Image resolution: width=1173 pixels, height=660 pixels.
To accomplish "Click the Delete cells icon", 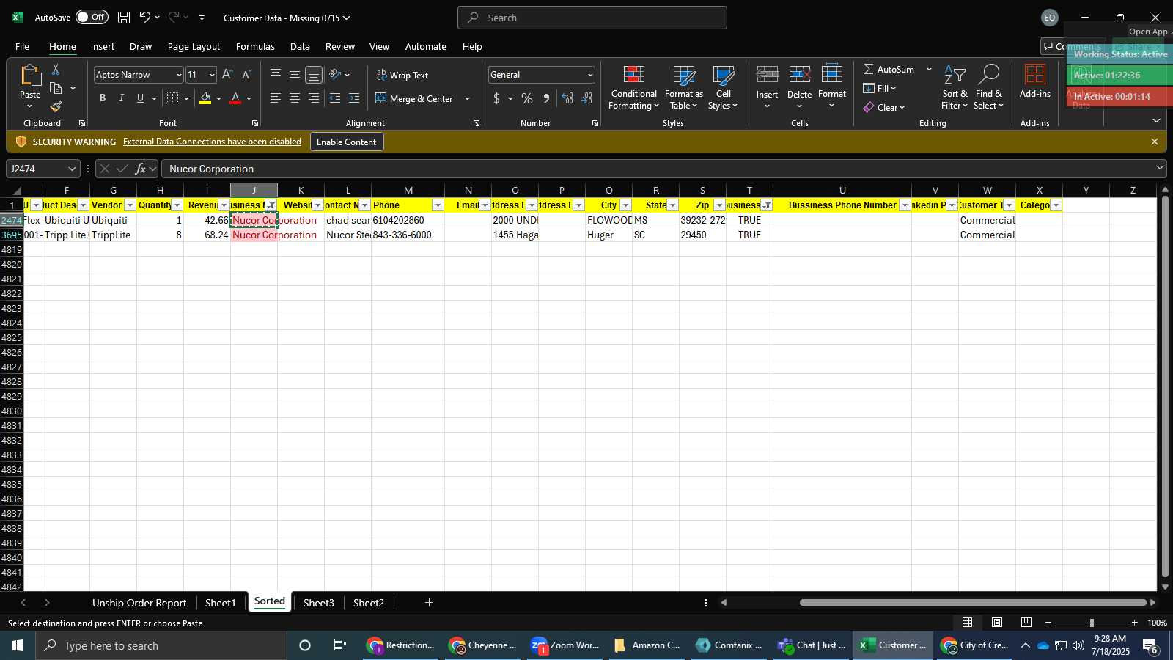I will 800,76.
